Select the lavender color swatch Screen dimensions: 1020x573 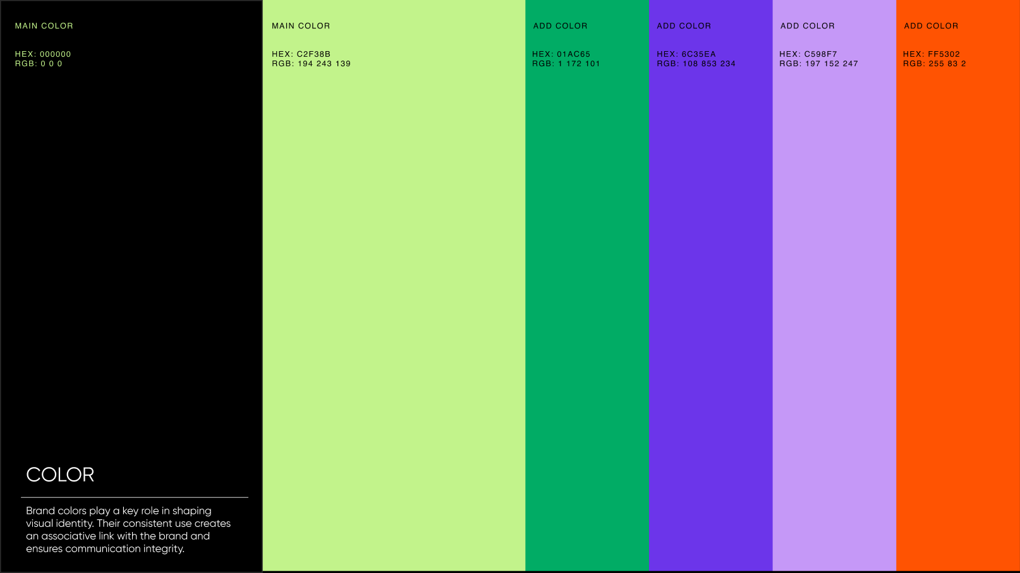834,285
